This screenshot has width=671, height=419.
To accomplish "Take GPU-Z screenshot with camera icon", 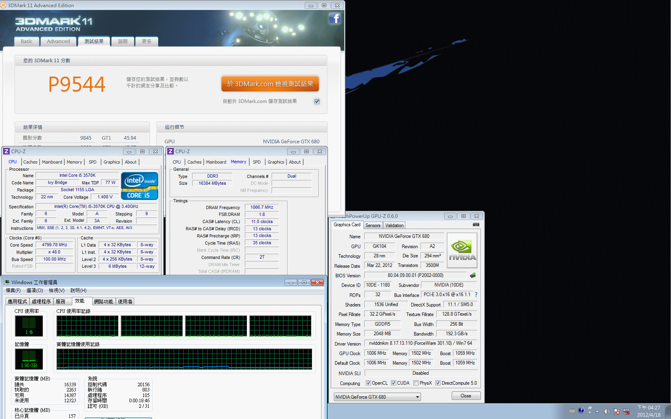I will click(x=476, y=225).
